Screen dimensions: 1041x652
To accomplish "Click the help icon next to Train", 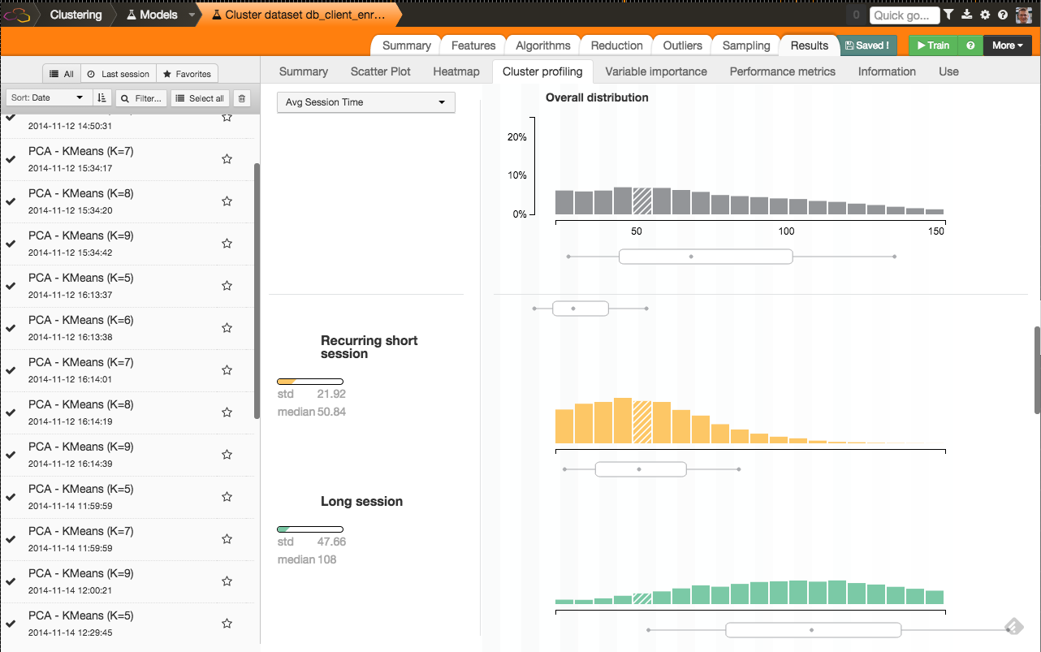I will 970,45.
